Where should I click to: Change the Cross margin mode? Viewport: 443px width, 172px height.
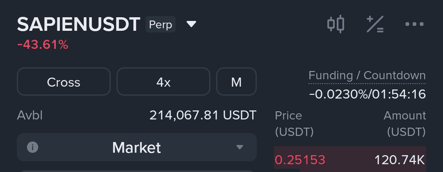(x=64, y=82)
